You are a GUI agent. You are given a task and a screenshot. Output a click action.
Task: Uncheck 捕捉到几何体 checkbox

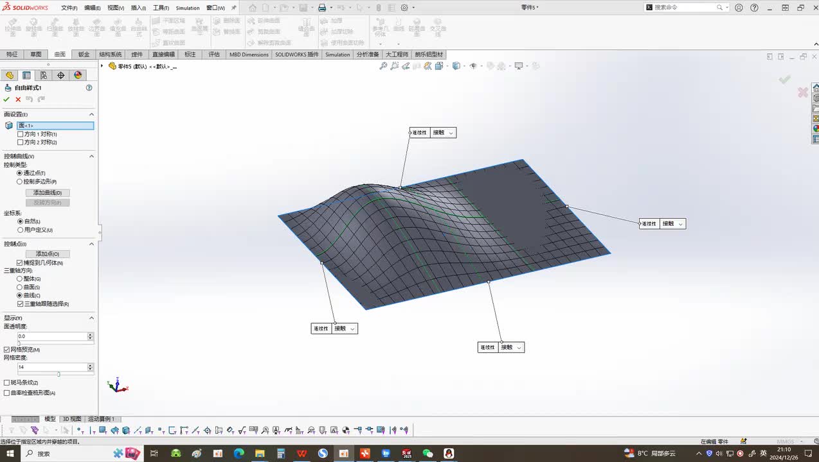[20, 263]
